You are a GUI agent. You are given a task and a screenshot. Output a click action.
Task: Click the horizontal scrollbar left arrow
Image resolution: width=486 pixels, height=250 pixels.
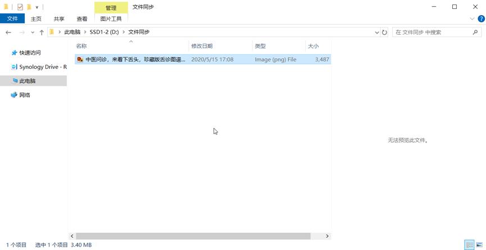click(72, 236)
